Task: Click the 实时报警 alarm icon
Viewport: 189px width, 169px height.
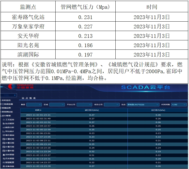Action: coord(4,155)
